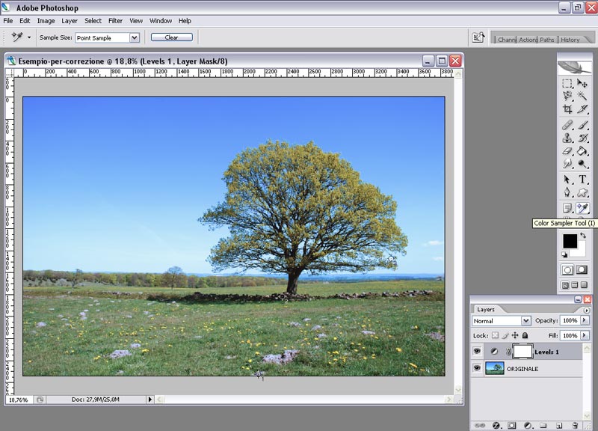The width and height of the screenshot is (598, 431).
Task: Open the Sample Size dropdown
Action: (135, 37)
